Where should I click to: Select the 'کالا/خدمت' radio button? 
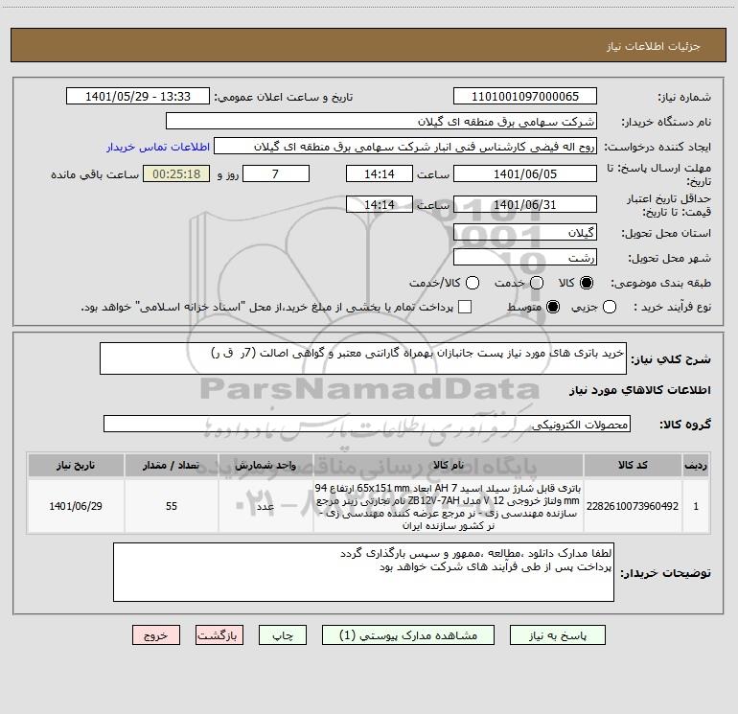point(473,283)
